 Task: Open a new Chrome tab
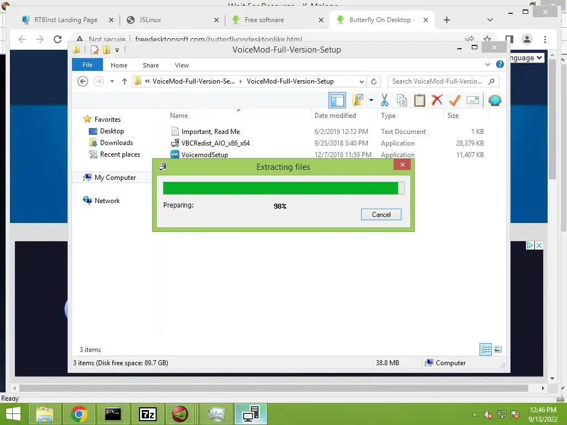[447, 20]
